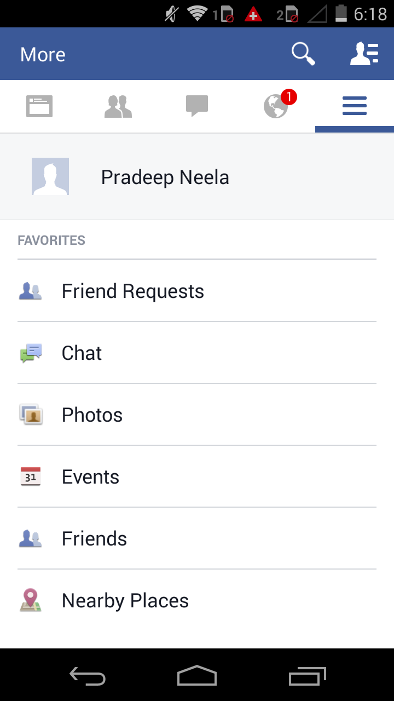
Task: Tap the profile picture thumbnail
Action: [50, 176]
